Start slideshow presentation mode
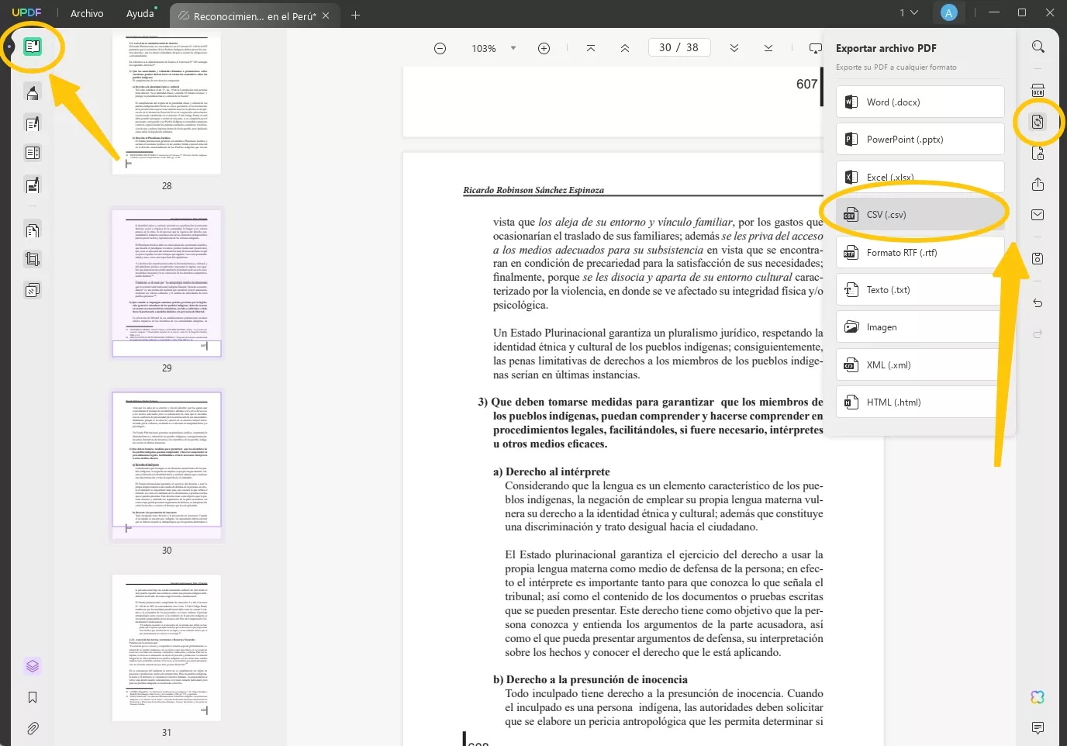 click(x=815, y=48)
